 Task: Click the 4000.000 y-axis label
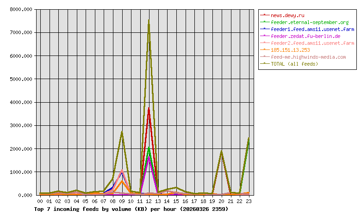(21, 102)
